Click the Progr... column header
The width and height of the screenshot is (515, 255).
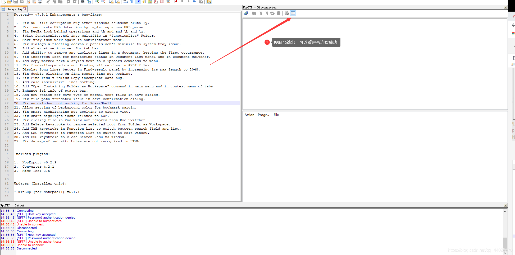(x=264, y=115)
